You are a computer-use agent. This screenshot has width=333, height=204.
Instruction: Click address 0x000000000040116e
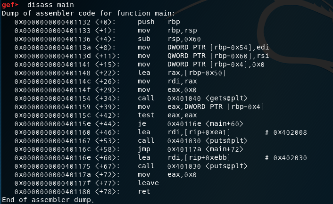[x=52, y=158]
